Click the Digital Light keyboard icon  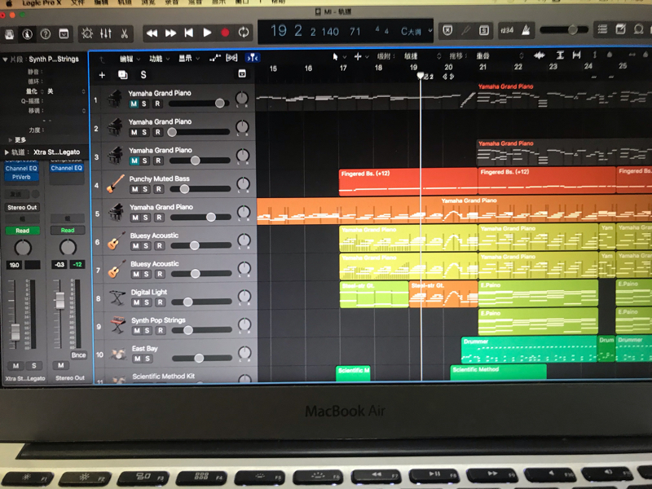click(x=117, y=298)
